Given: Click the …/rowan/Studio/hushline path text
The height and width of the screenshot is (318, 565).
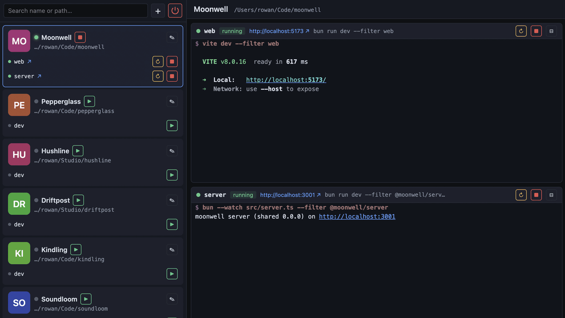Looking at the screenshot, I should 72,160.
